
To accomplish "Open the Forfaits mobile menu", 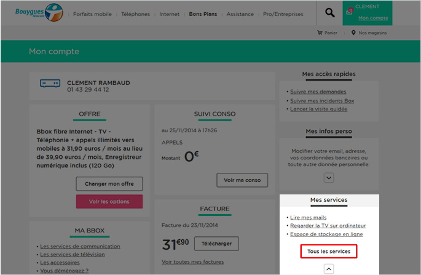I will point(92,14).
